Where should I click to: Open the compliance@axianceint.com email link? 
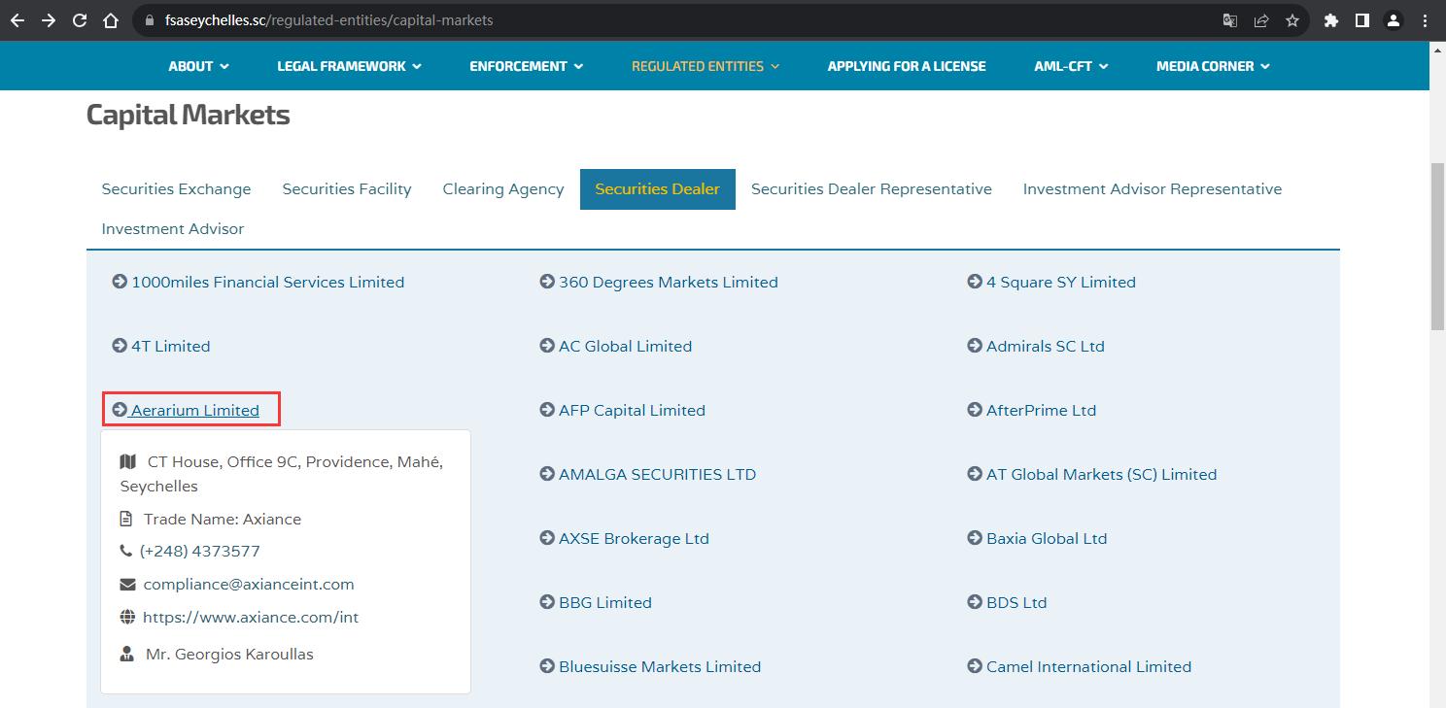[249, 584]
